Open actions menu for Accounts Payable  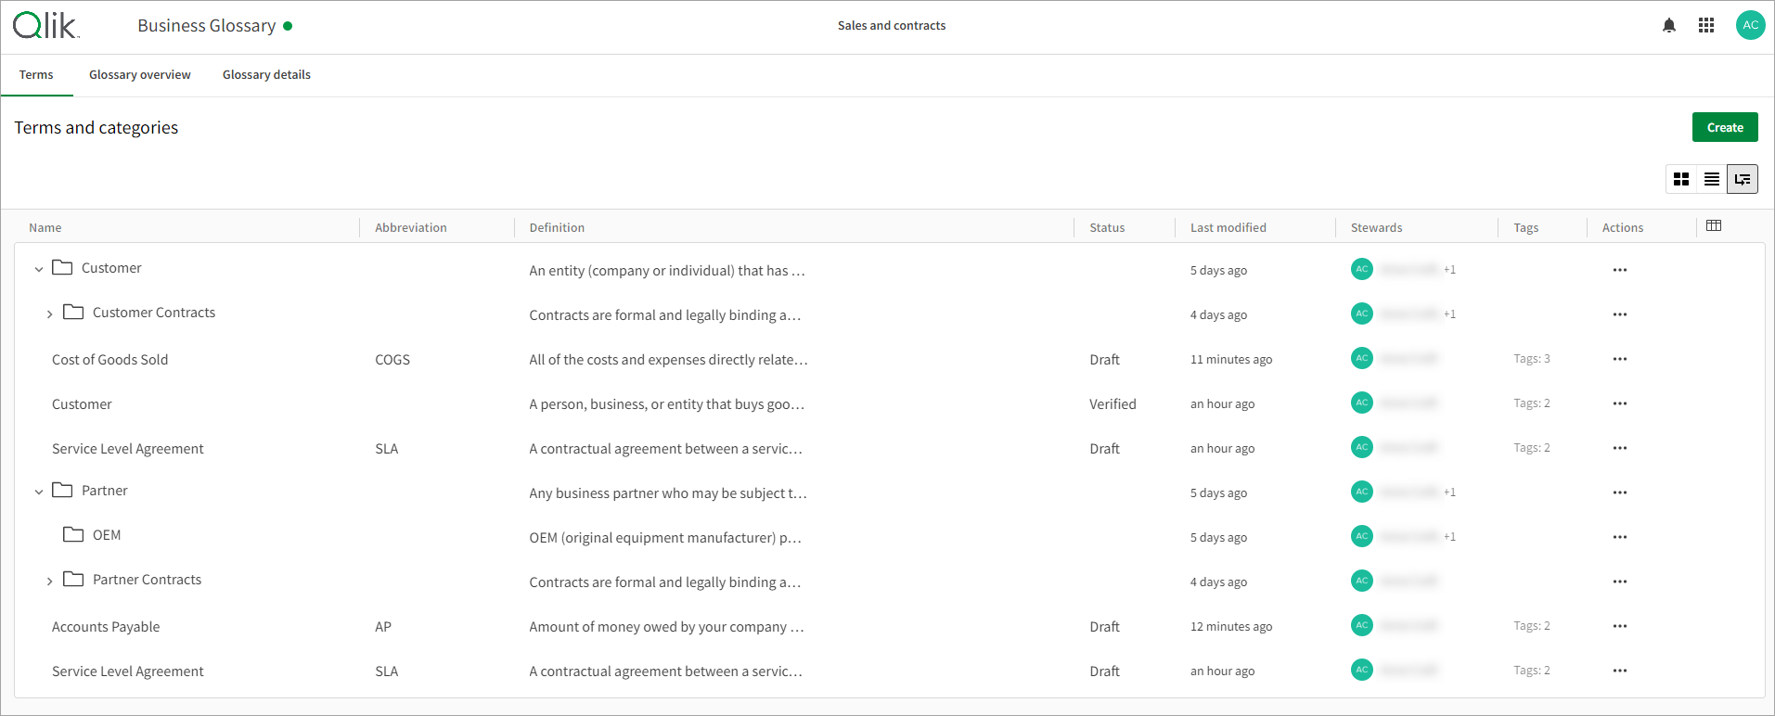[x=1619, y=626]
